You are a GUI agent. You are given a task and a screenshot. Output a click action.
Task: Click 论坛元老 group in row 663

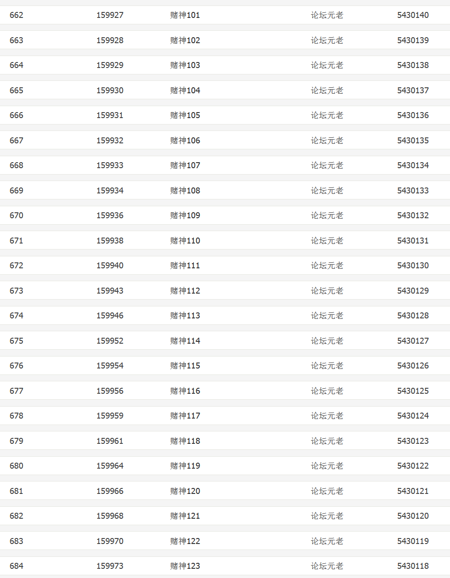[327, 40]
